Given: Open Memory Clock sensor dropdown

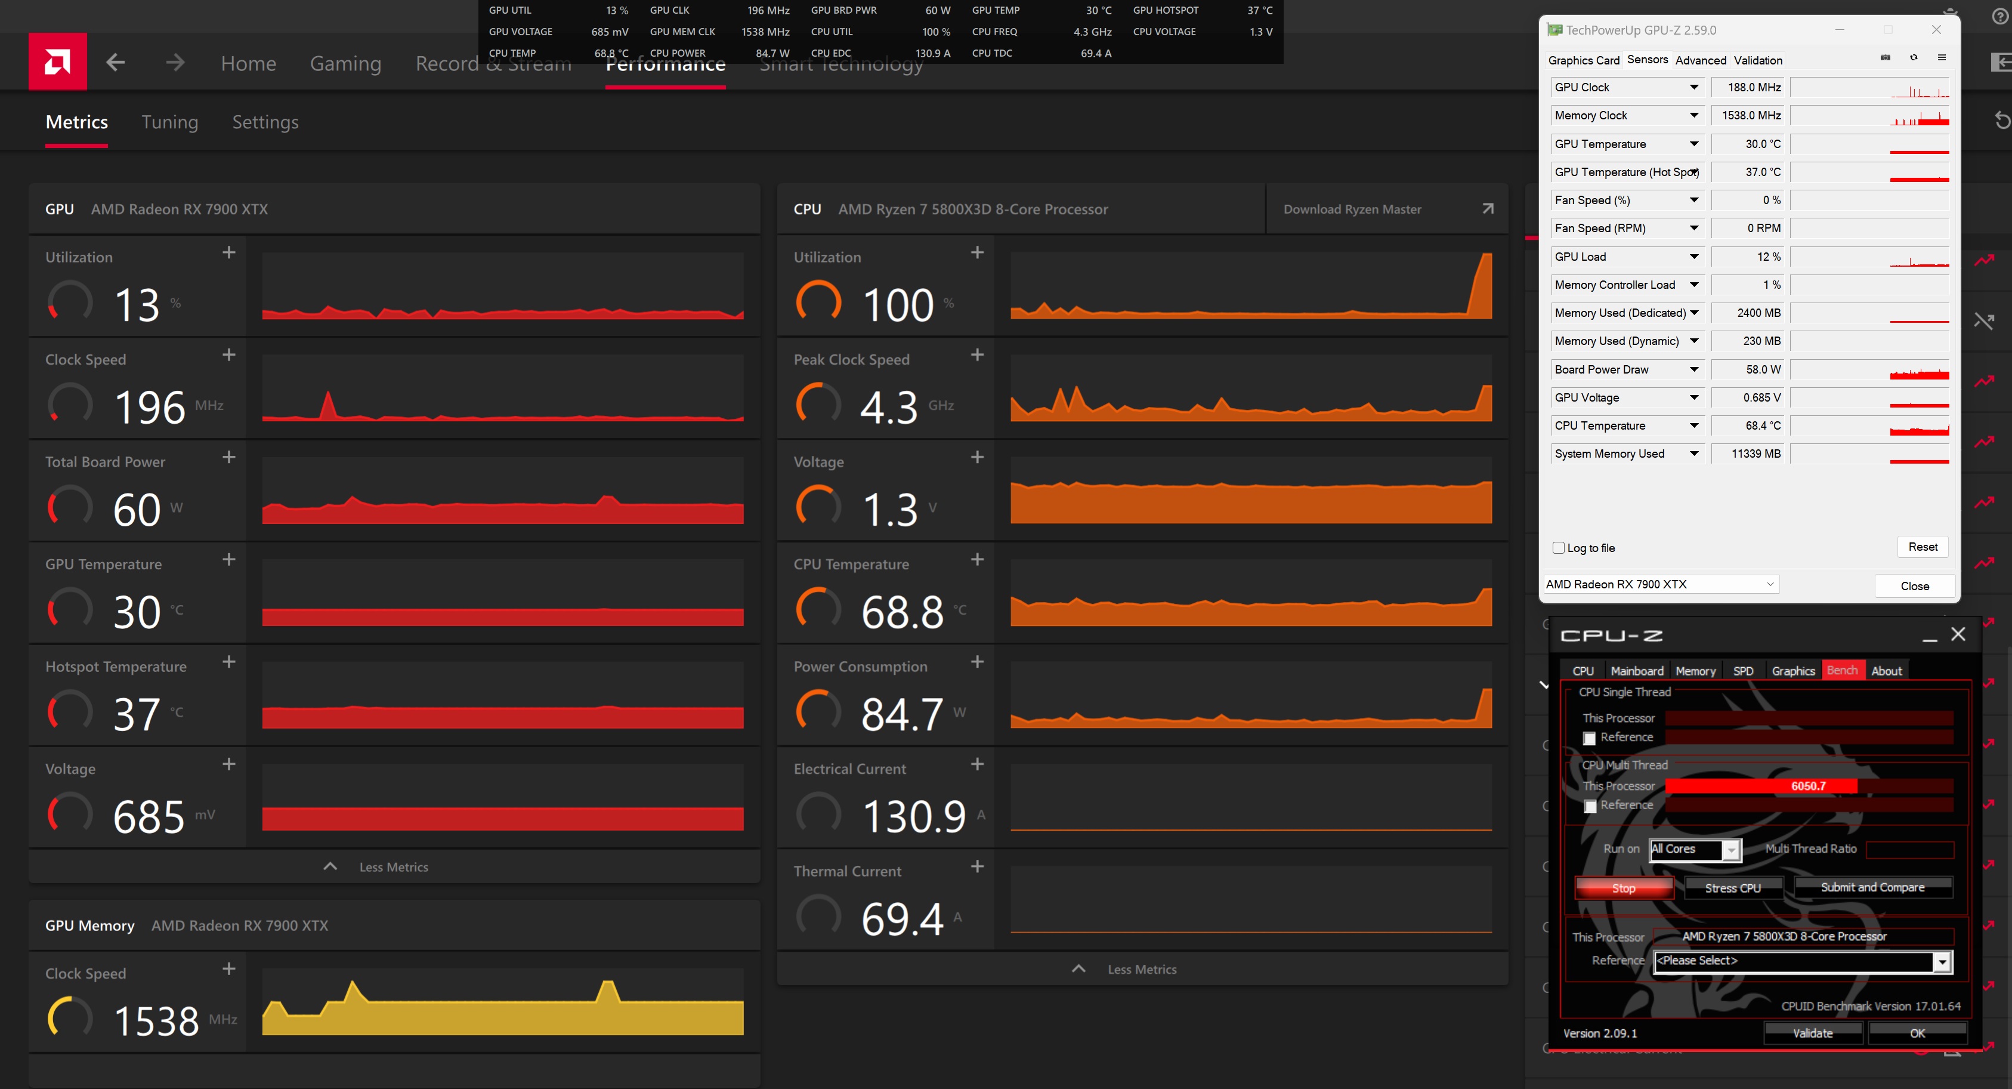Looking at the screenshot, I should (x=1694, y=116).
